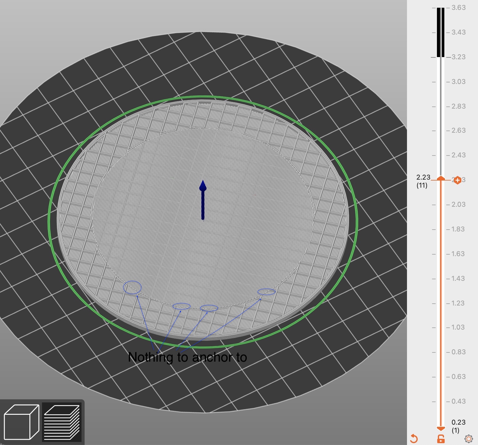Click the 0.43 ruler value
This screenshot has width=478, height=445.
(x=459, y=401)
